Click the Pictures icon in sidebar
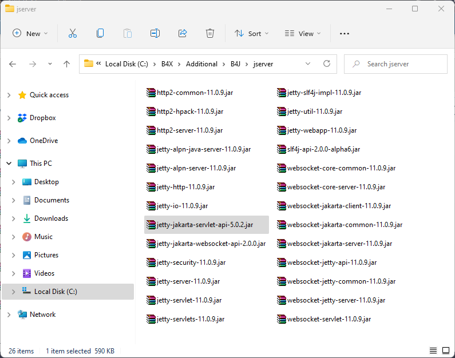This screenshot has width=455, height=358. 27,255
